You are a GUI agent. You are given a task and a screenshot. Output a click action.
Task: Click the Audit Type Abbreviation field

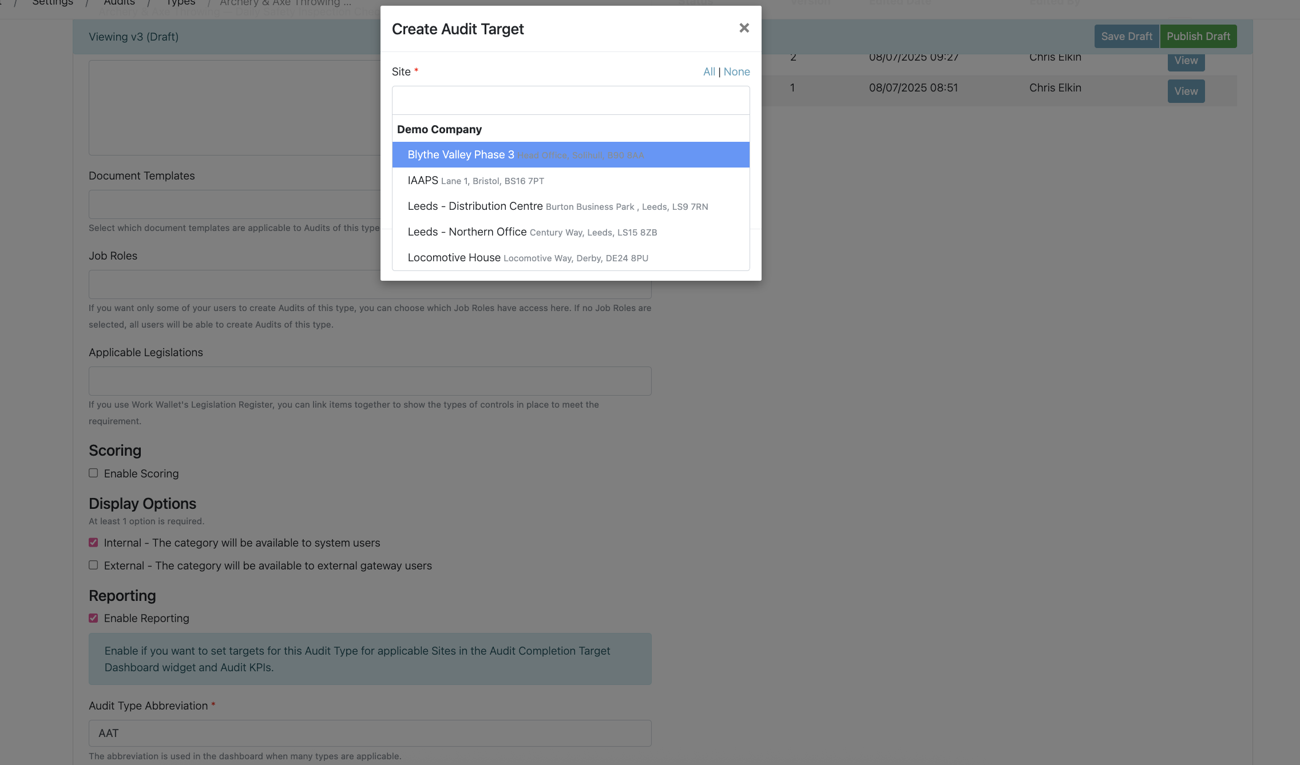click(x=370, y=733)
